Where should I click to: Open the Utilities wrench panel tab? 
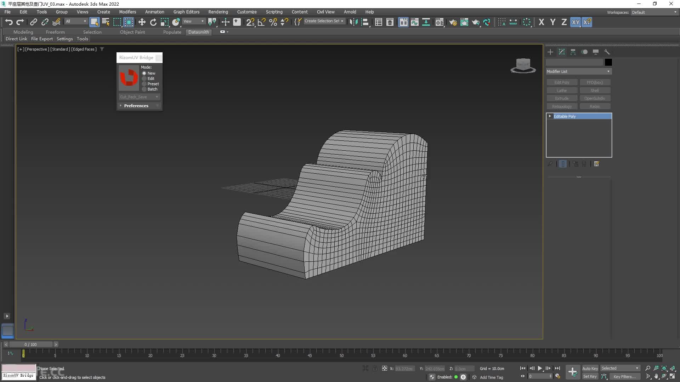pyautogui.click(x=607, y=52)
